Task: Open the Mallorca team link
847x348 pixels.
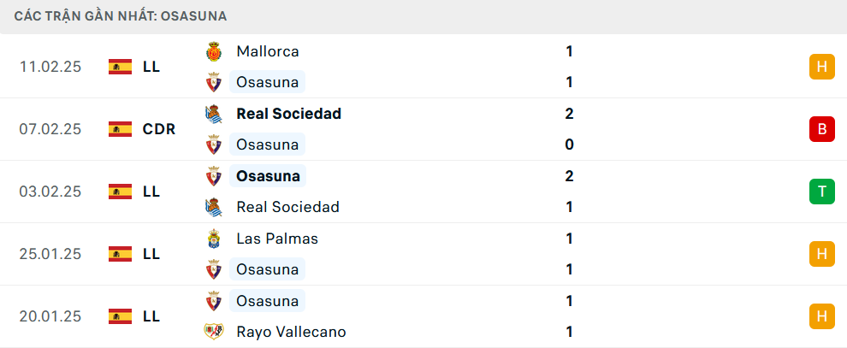Action: coord(268,51)
